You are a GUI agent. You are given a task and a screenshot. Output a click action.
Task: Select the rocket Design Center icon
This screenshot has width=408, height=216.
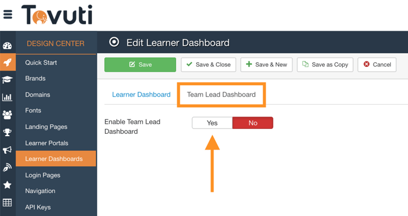tap(8, 62)
